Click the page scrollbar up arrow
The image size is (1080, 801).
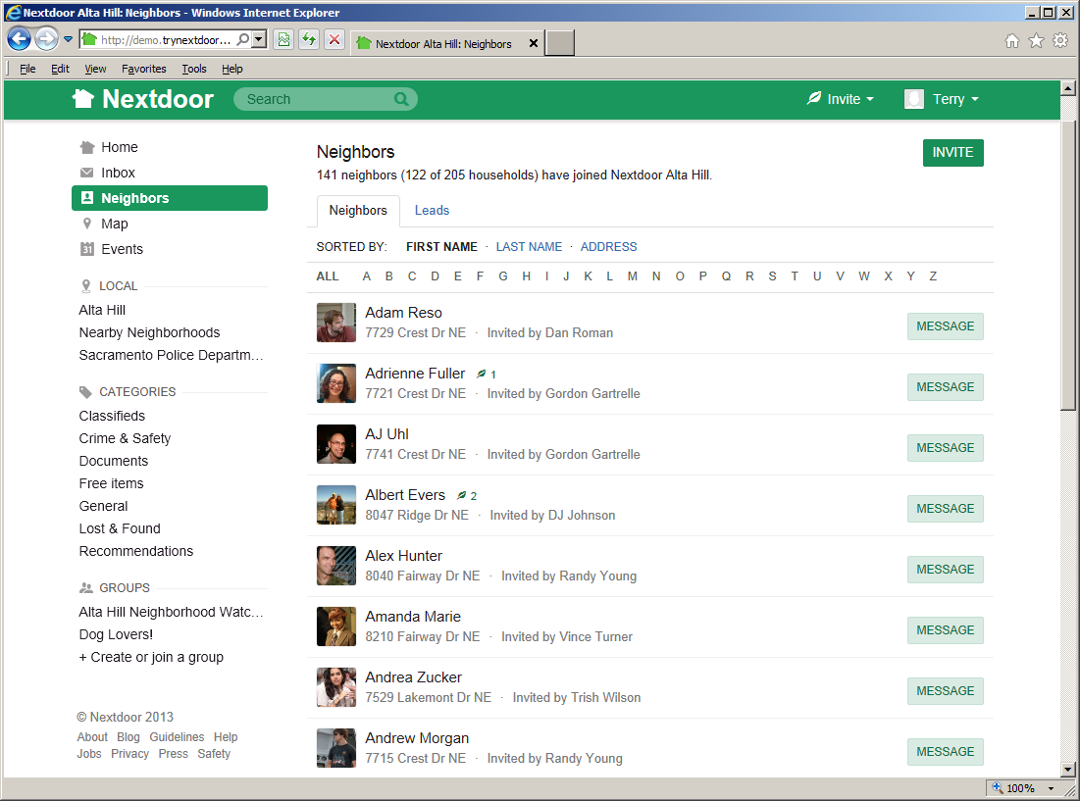1068,88
